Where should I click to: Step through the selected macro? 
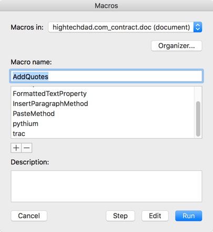coord(120,216)
